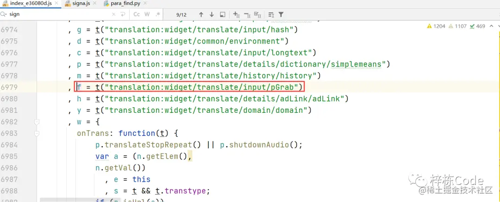Click the 1204 warnings indicator
The image size is (500, 202).
click(436, 26)
